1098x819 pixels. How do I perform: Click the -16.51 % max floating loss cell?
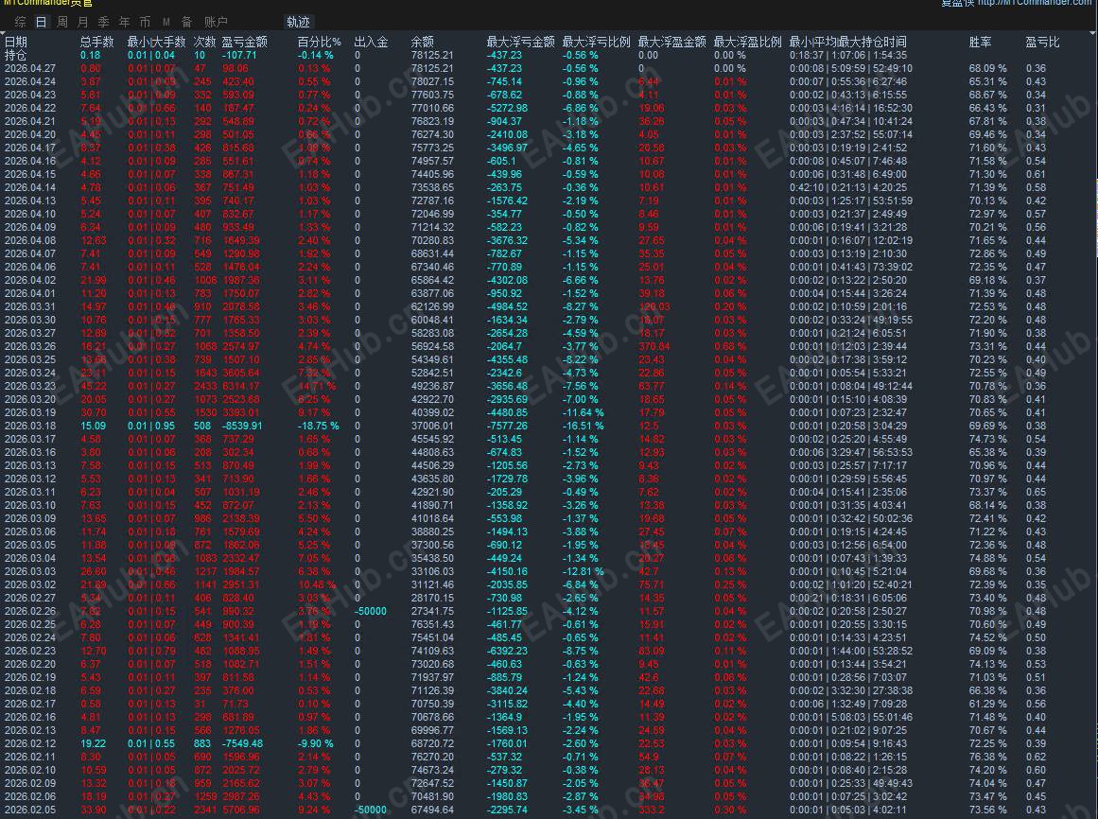(583, 426)
